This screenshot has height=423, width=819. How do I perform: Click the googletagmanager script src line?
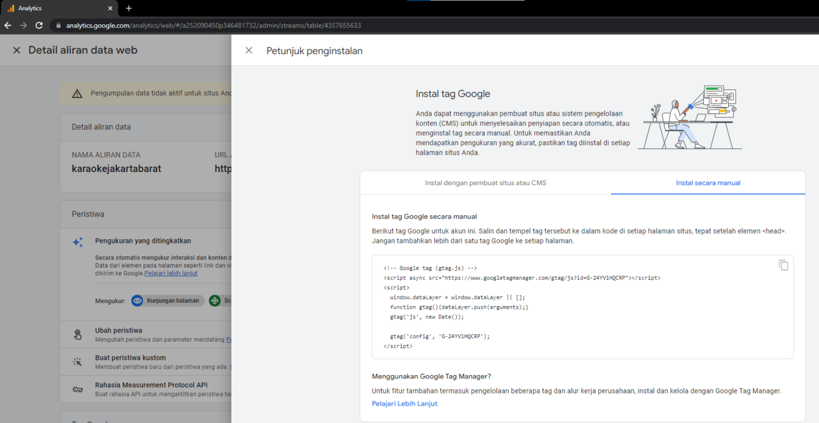click(522, 278)
